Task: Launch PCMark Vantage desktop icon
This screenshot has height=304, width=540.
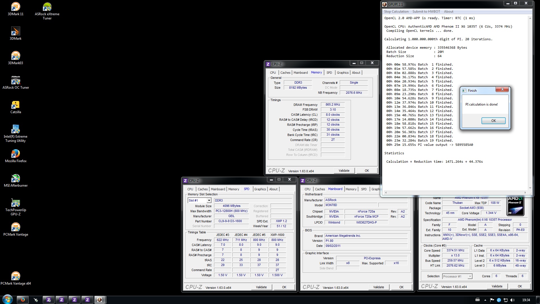Action: pyautogui.click(x=15, y=229)
